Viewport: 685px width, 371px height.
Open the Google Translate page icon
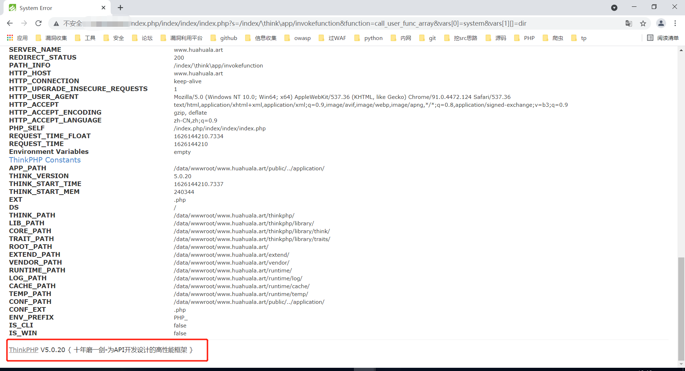coord(629,24)
